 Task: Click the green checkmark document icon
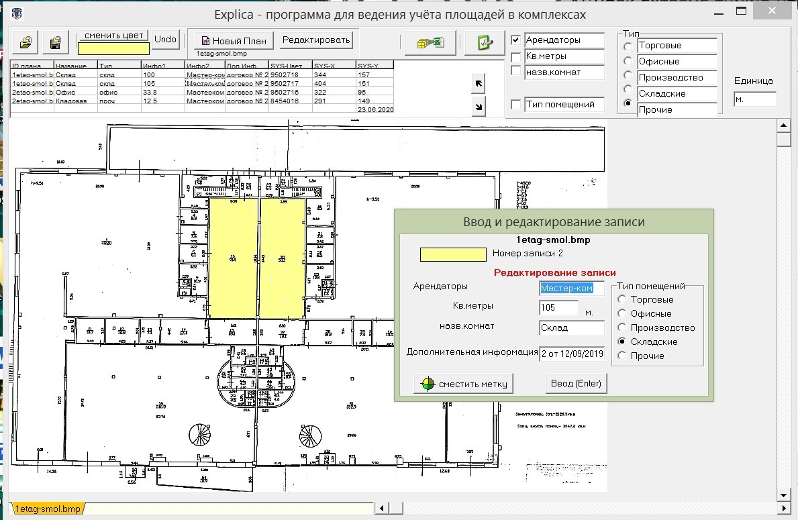(x=483, y=42)
